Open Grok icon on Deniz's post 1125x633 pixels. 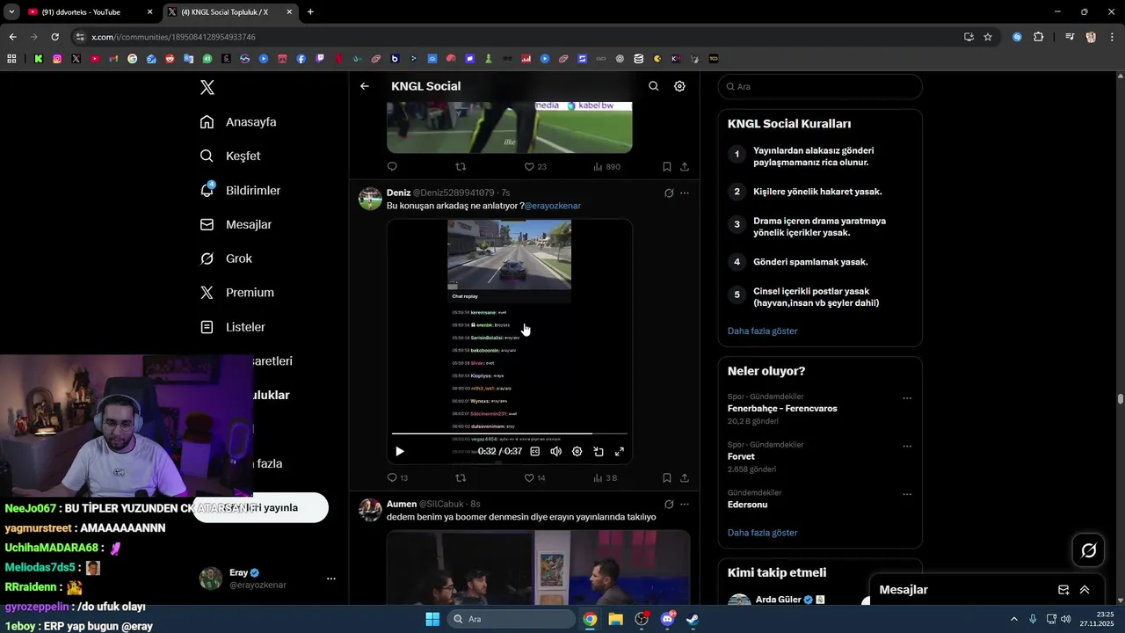point(669,193)
